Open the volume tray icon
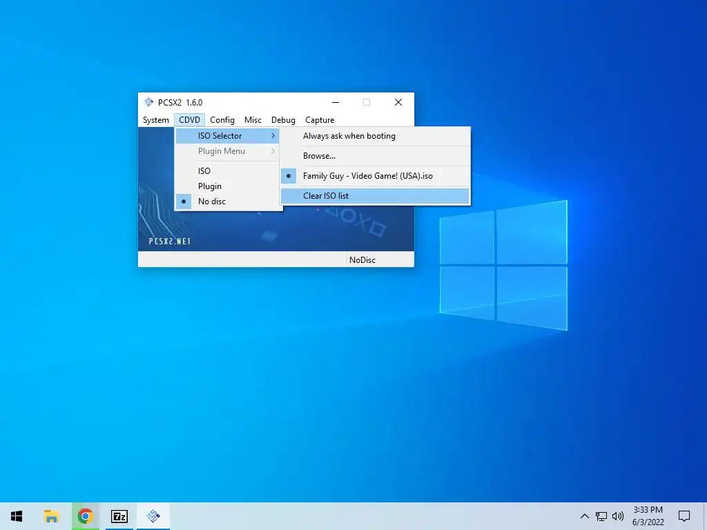This screenshot has width=707, height=530. click(x=618, y=516)
